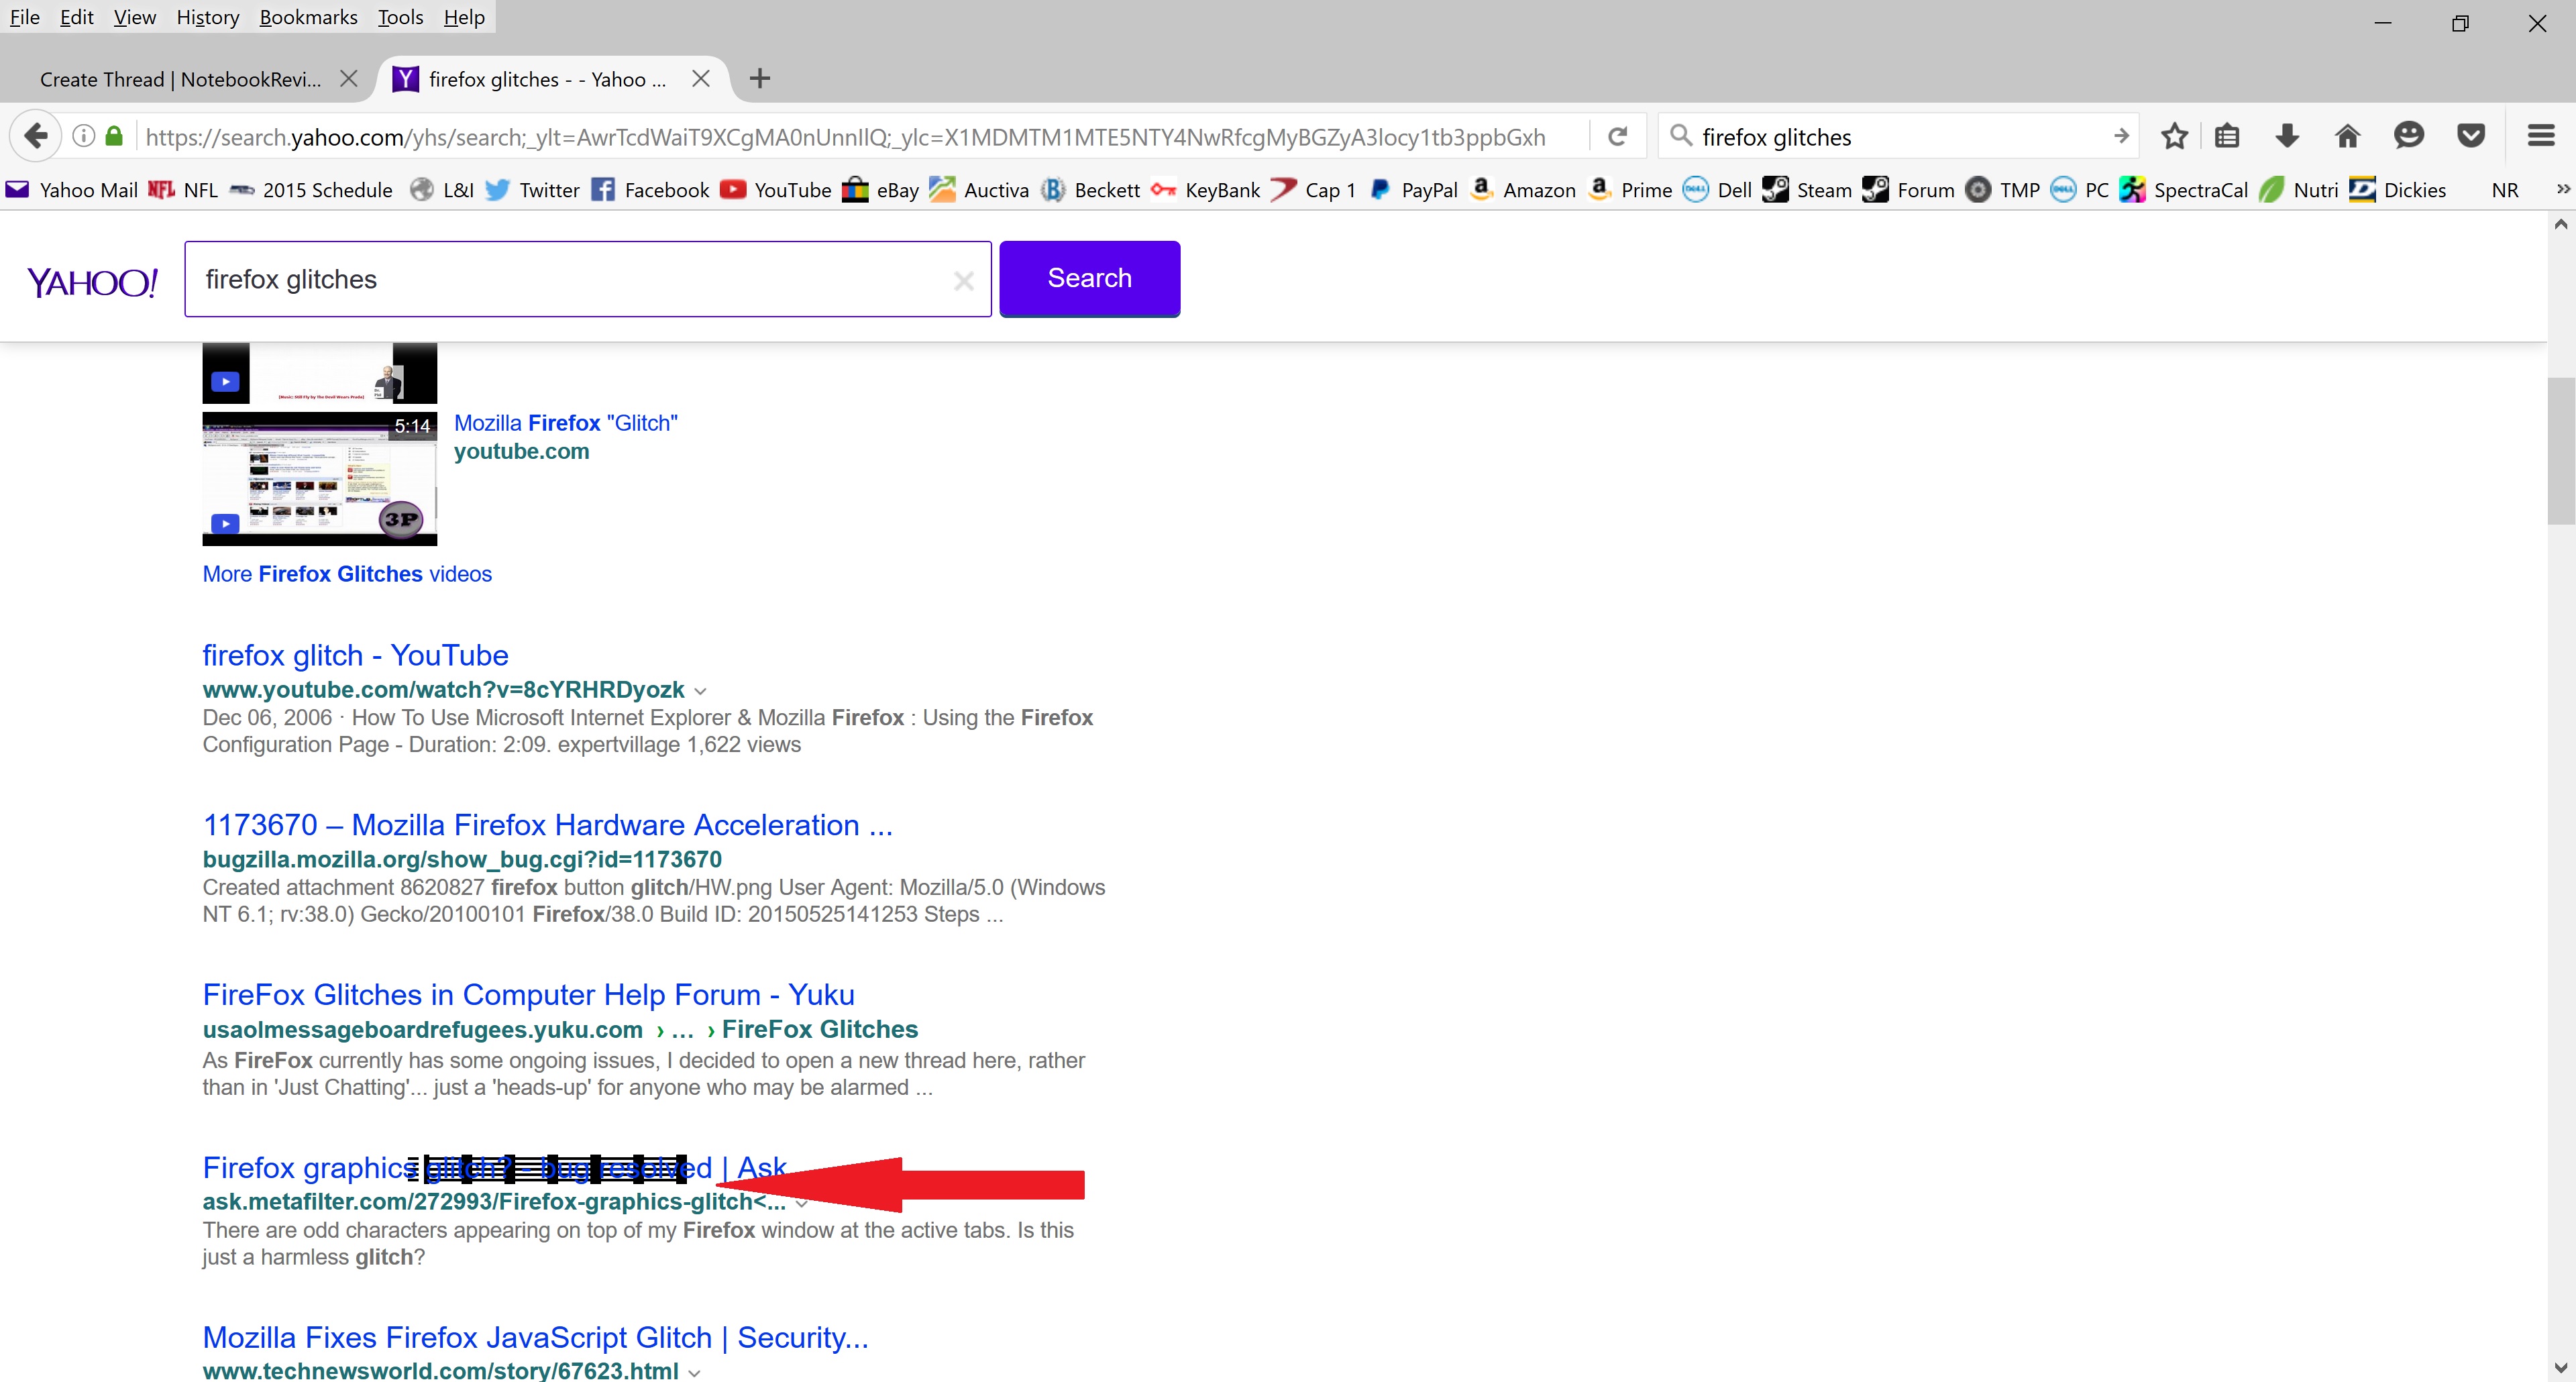
Task: Go back with the browser back arrow
Action: pyautogui.click(x=36, y=136)
